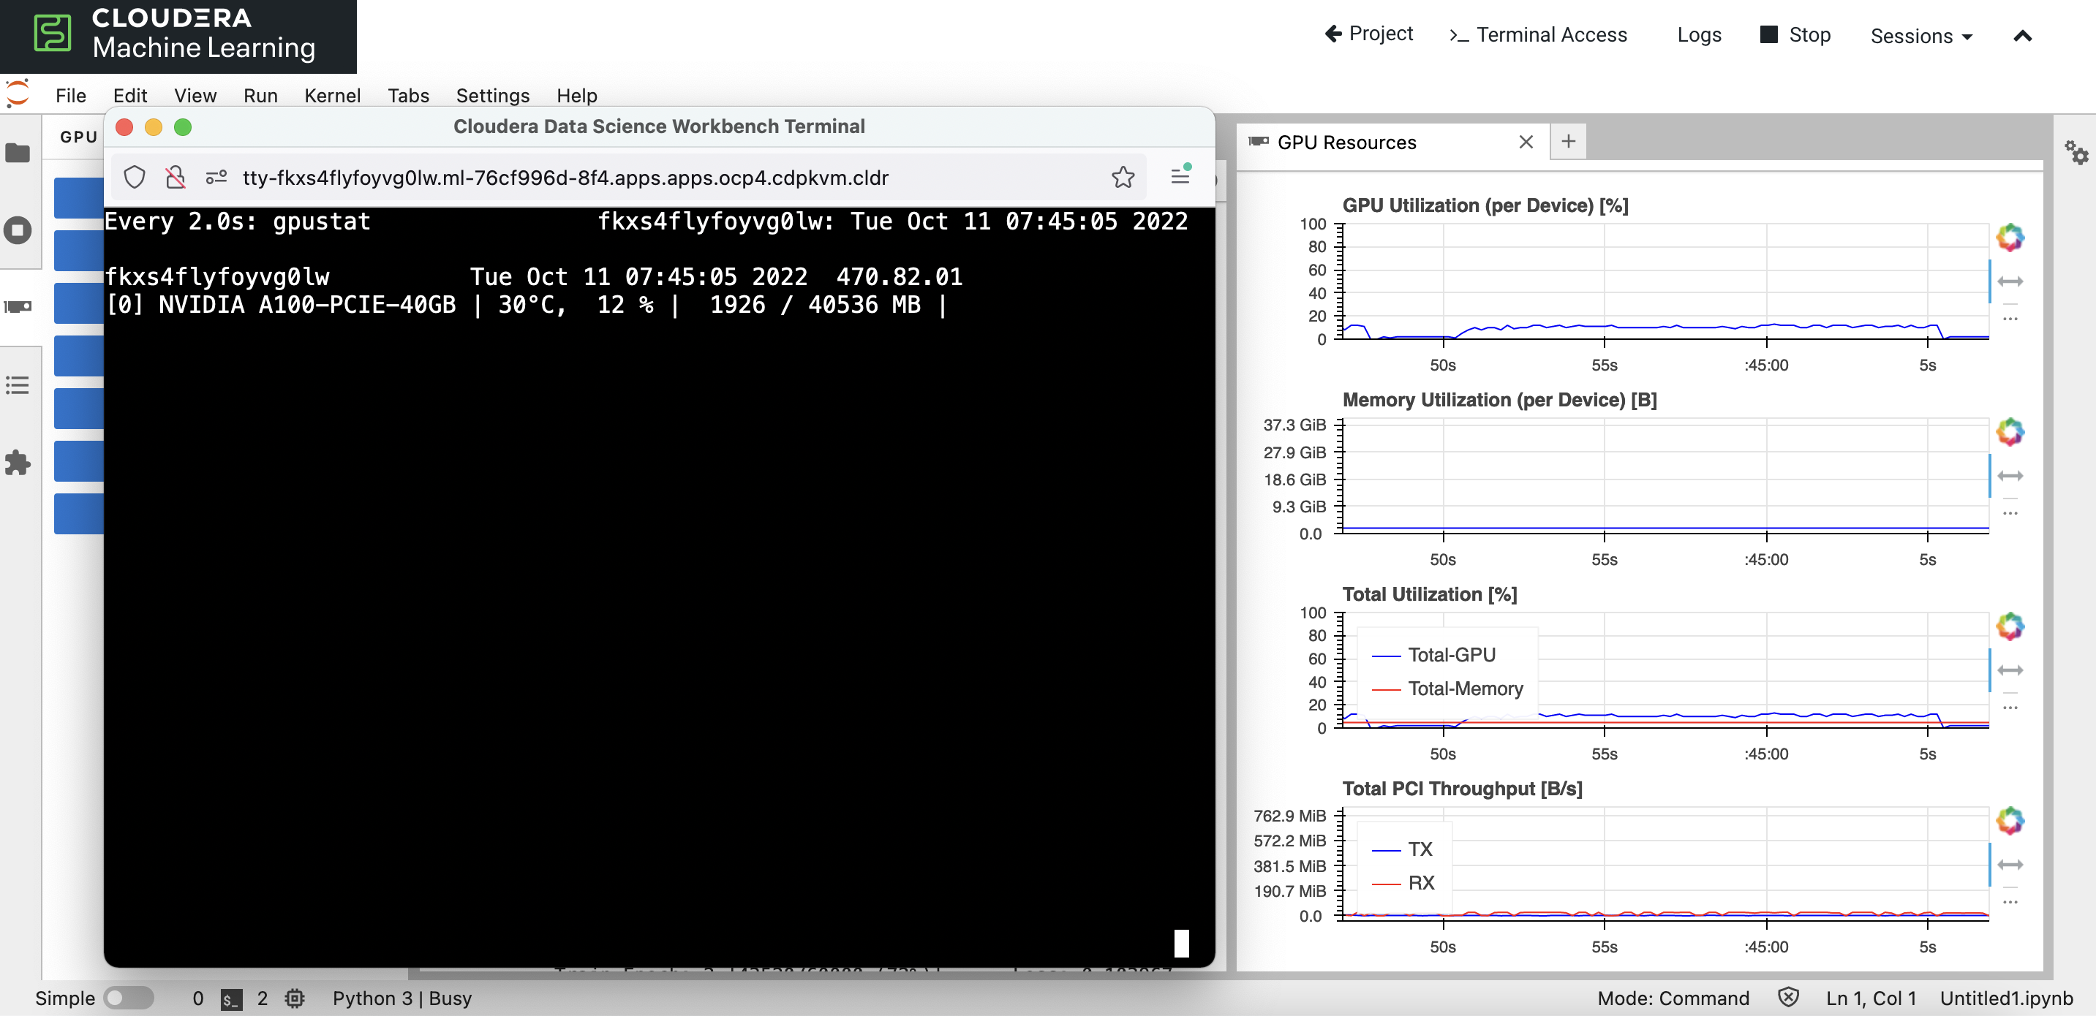
Task: Open the file browser folder icon
Action: [18, 153]
